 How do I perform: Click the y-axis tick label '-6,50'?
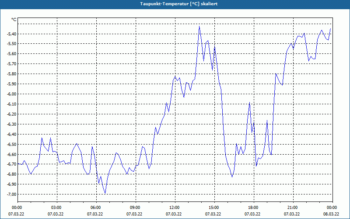(x=12, y=145)
